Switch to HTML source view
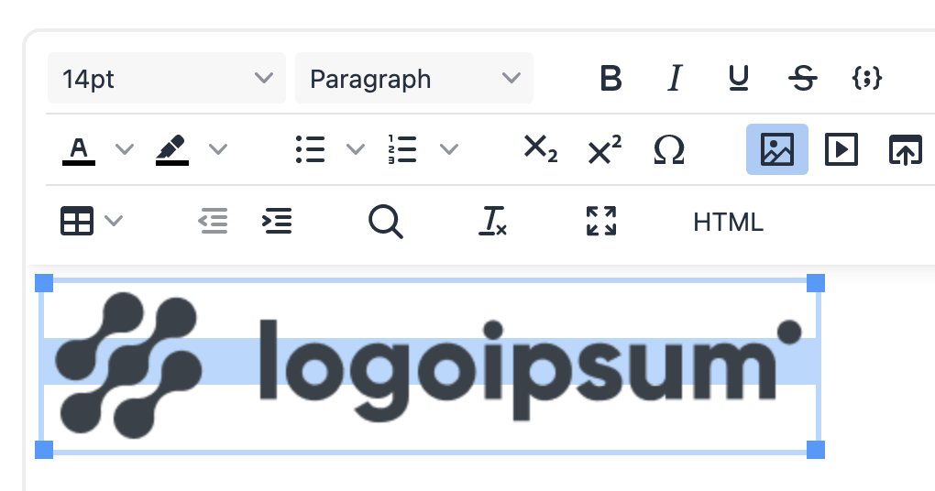This screenshot has width=935, height=491. coord(728,222)
